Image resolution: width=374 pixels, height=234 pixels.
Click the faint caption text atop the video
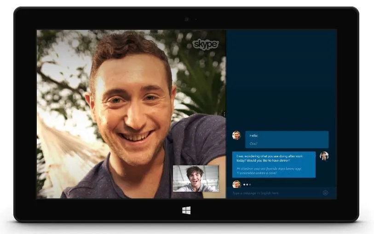133,34
